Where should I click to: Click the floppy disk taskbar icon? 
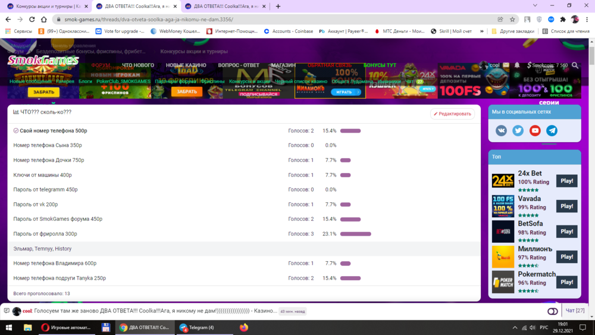click(x=105, y=327)
